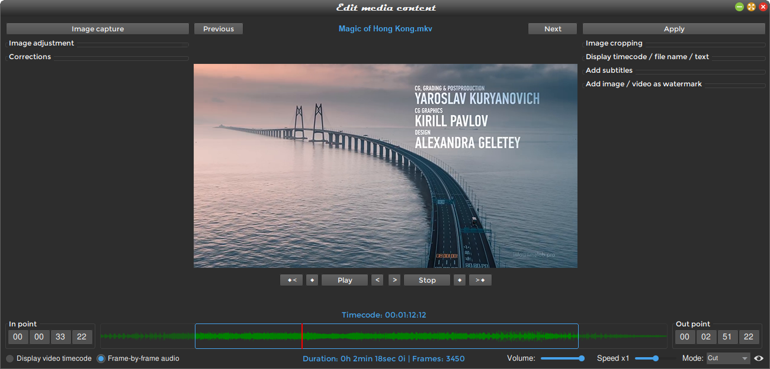The height and width of the screenshot is (369, 770).
Task: Select the Frame-by-frame audio option
Action: (x=101, y=358)
